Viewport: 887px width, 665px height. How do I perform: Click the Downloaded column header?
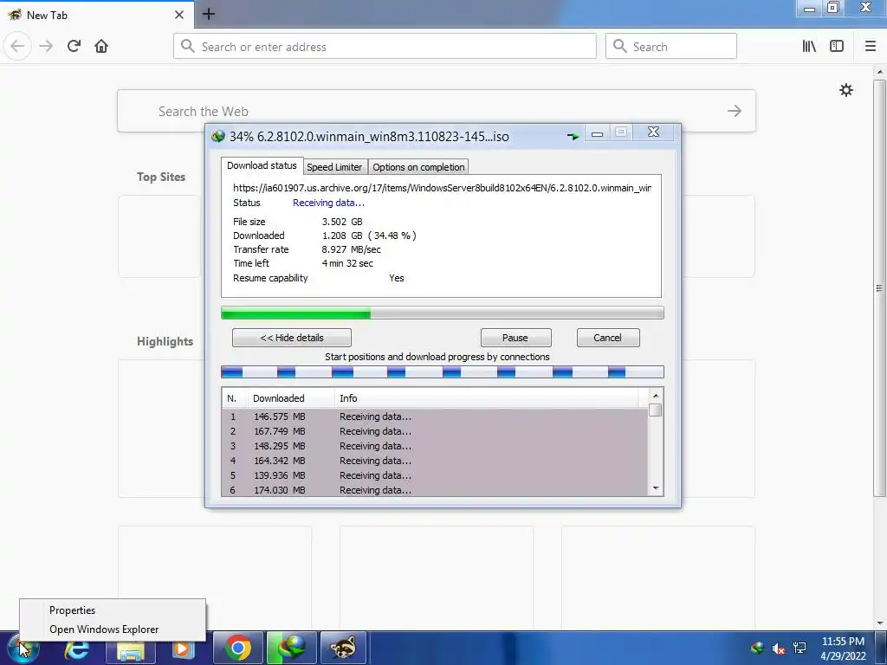(291, 398)
